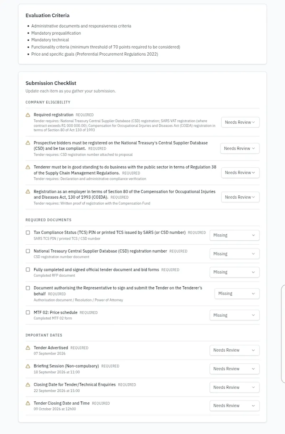Click warning icon beside COIDA employer registration

click(28, 192)
